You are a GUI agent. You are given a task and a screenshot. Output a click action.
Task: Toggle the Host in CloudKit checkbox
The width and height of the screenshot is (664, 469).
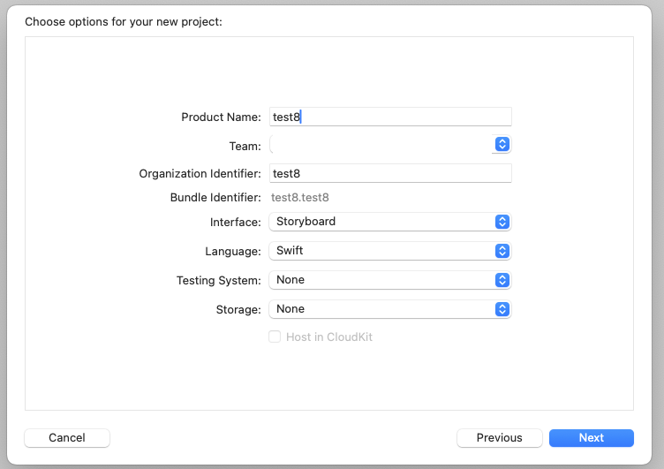[x=275, y=337]
